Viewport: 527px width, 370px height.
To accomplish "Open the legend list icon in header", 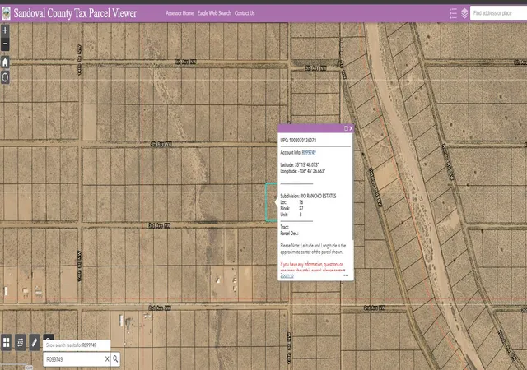I will [x=453, y=13].
